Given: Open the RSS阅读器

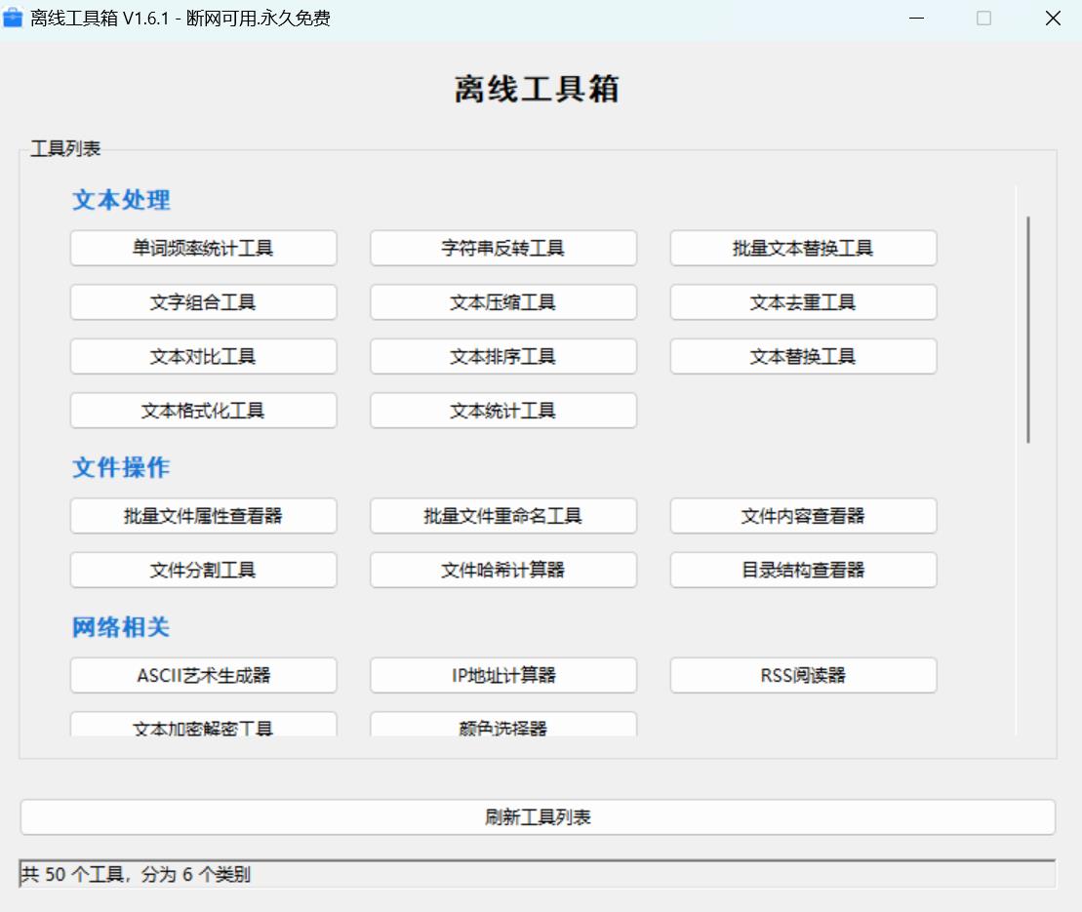Looking at the screenshot, I should pyautogui.click(x=803, y=675).
